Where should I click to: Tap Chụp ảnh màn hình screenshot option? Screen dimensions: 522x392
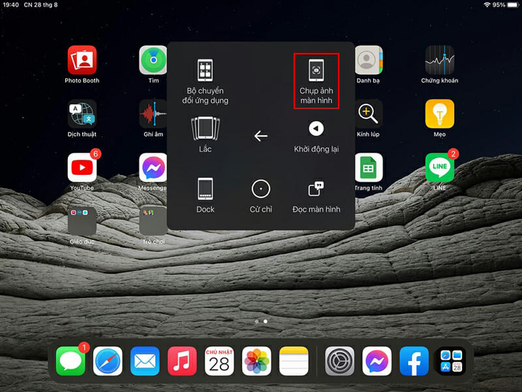tap(316, 80)
